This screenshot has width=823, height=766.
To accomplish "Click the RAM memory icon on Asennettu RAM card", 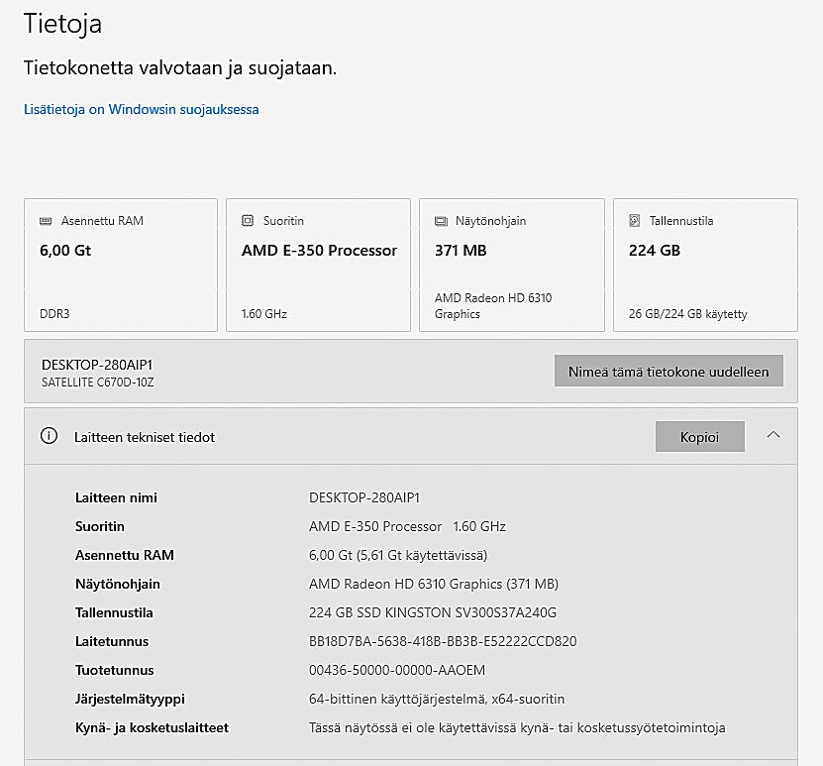I will [46, 221].
